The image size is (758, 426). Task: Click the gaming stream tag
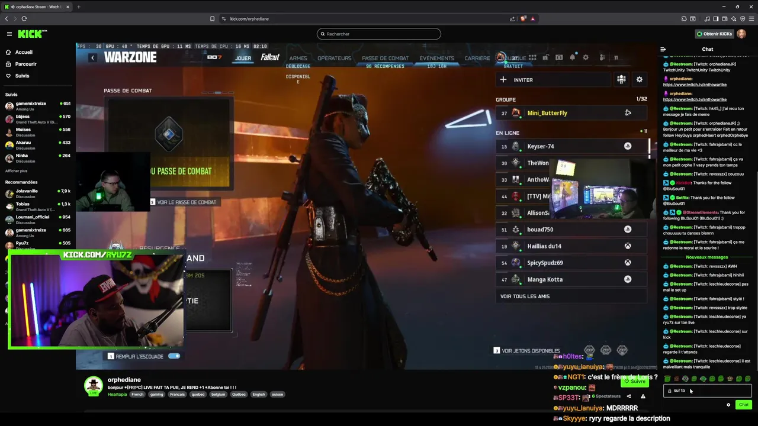[x=156, y=394]
